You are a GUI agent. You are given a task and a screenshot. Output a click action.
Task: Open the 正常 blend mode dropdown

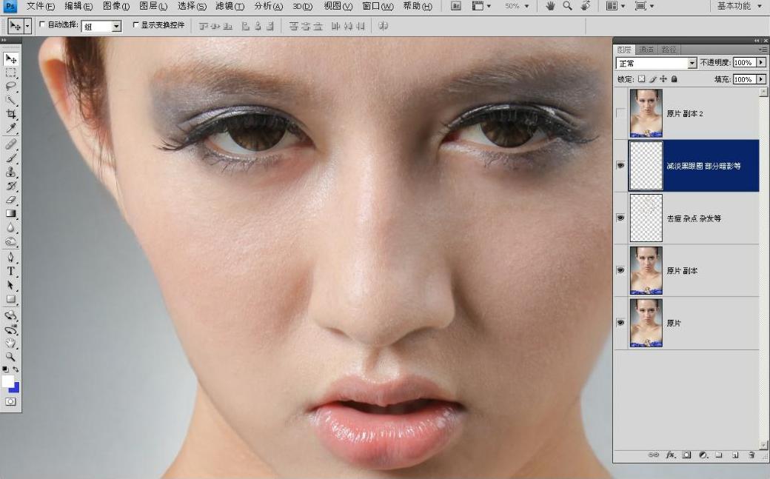click(x=657, y=63)
